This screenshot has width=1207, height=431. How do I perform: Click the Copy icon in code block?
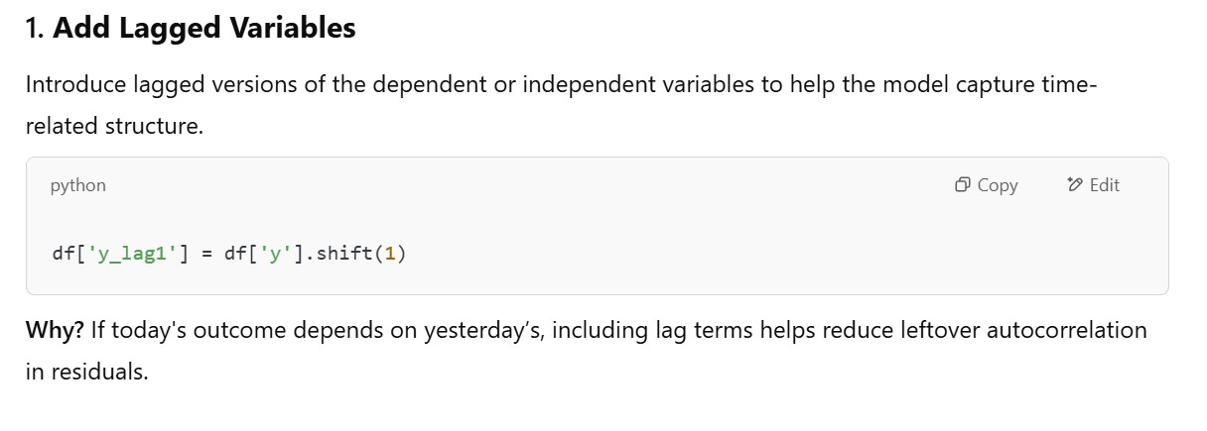tap(962, 185)
